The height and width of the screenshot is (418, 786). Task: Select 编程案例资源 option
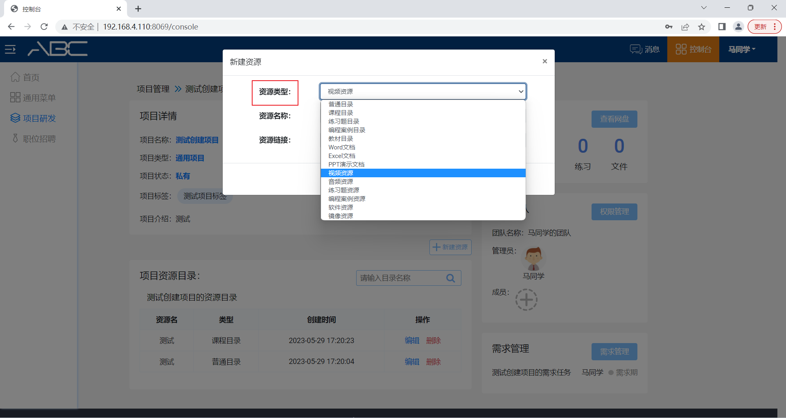click(423, 199)
